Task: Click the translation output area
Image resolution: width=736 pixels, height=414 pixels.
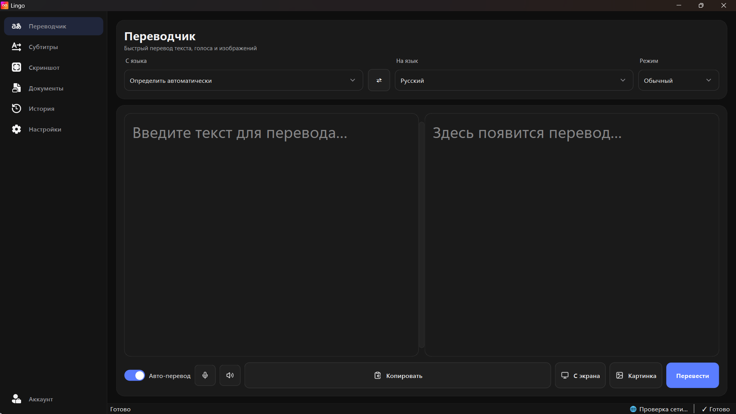Action: pos(572,235)
